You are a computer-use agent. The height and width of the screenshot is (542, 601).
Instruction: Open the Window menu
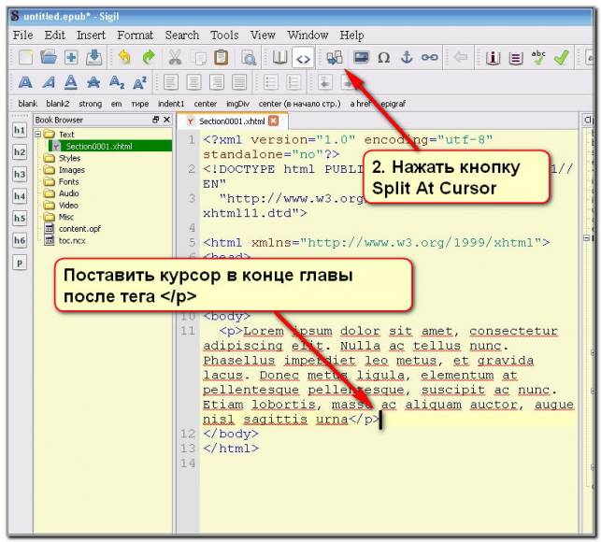click(308, 36)
